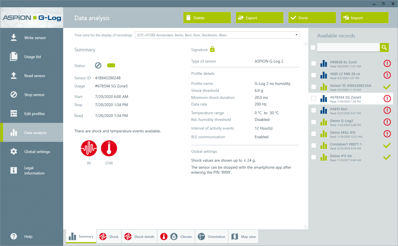Click the stopped status icon
This screenshot has height=246, width=398.
coord(98,65)
